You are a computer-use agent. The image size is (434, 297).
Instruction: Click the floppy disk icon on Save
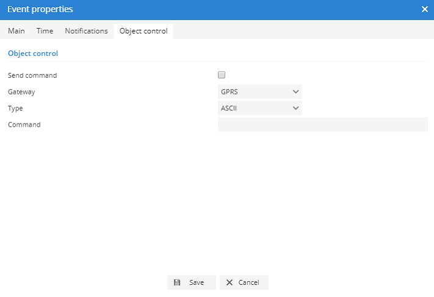pos(177,282)
